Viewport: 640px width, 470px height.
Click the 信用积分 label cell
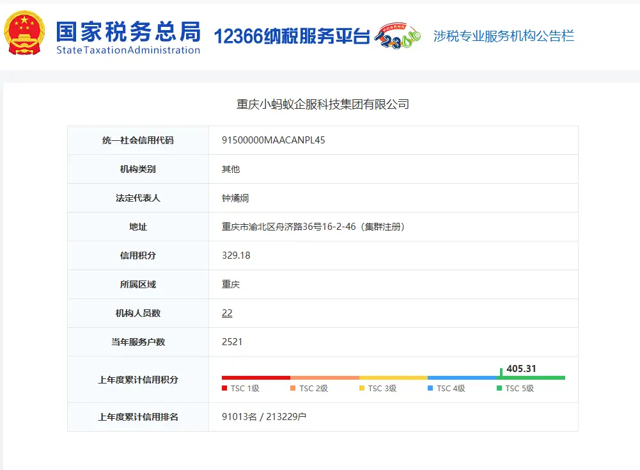pos(138,255)
